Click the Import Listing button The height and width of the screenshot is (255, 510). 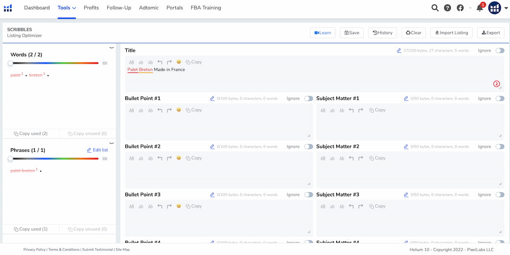coord(451,32)
